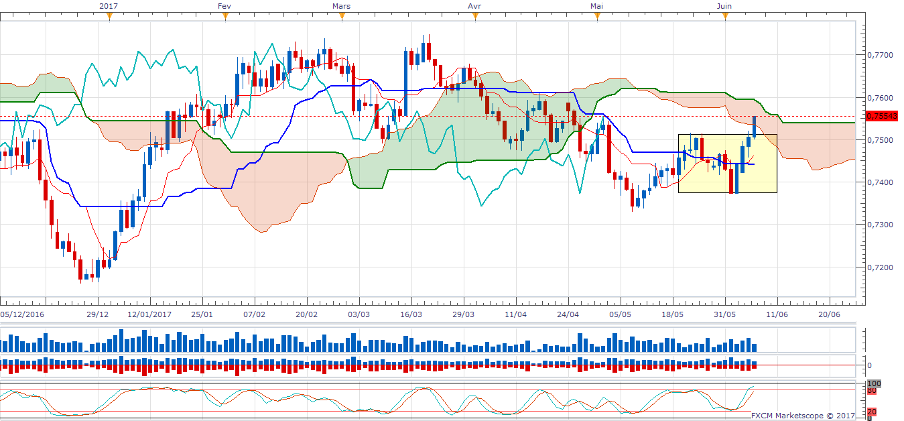Click the 0,7400 price axis label
This screenshot has width=904, height=421.
[x=879, y=182]
